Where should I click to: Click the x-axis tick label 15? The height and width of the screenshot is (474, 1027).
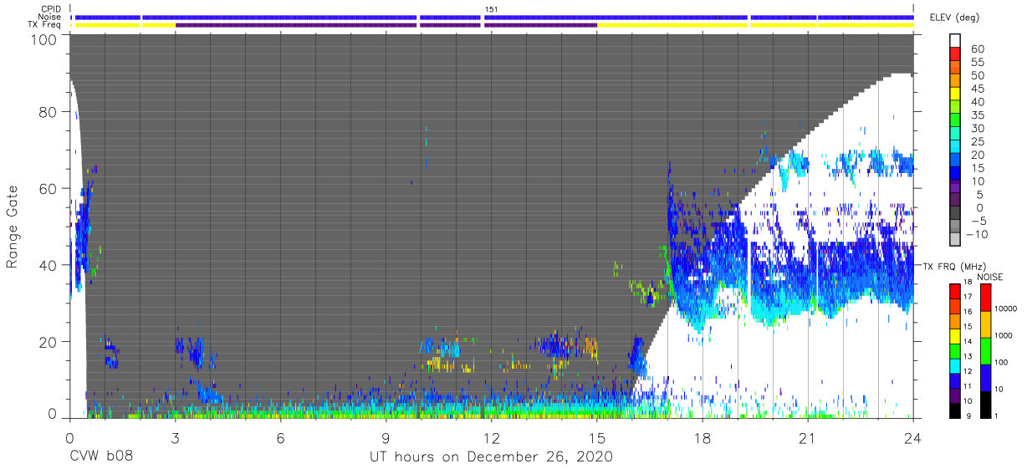pos(597,437)
